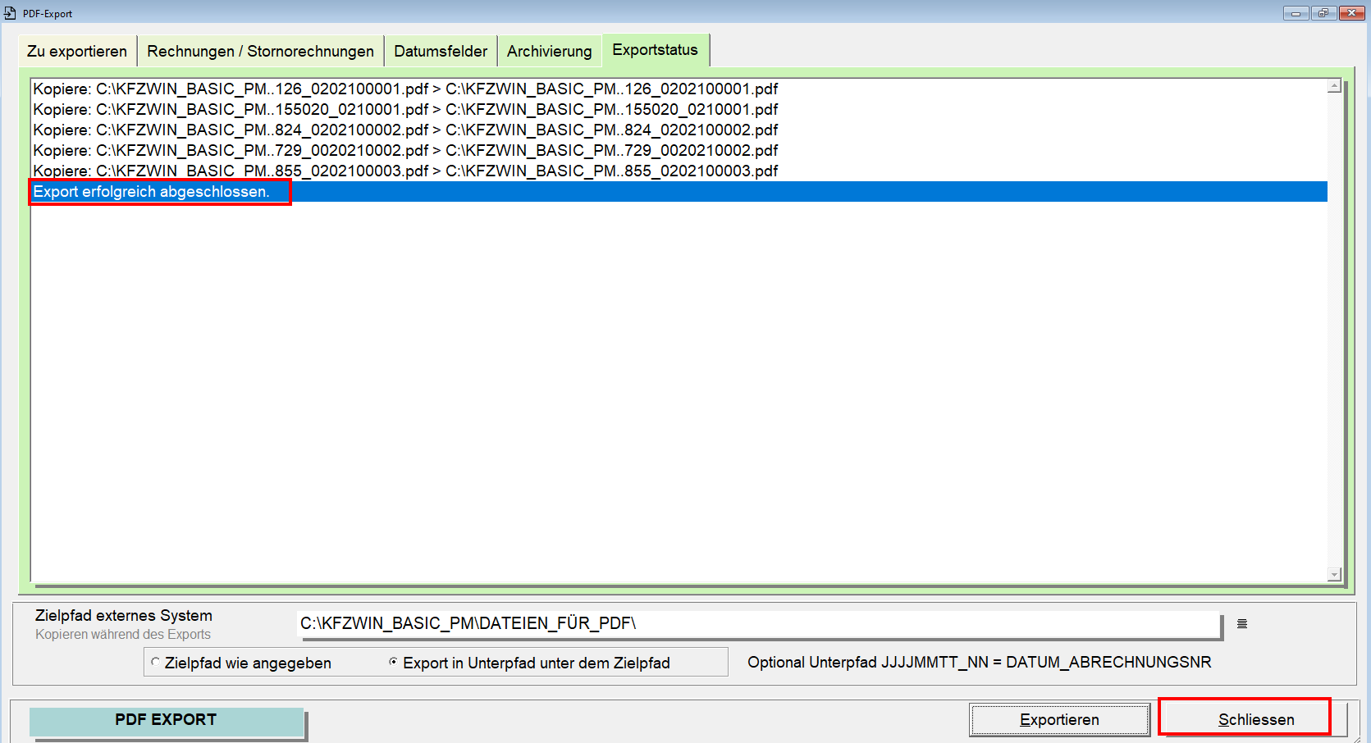The height and width of the screenshot is (743, 1371).
Task: Click scroll up arrow of status list
Action: tap(1335, 86)
